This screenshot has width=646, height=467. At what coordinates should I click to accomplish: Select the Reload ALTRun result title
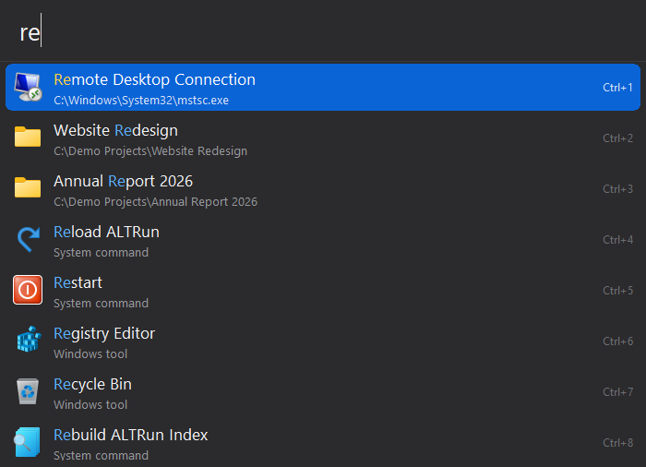106,232
